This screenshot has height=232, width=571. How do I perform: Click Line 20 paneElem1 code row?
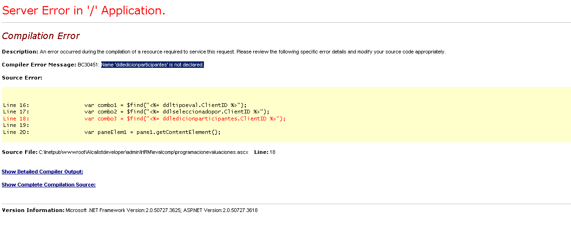click(112, 132)
